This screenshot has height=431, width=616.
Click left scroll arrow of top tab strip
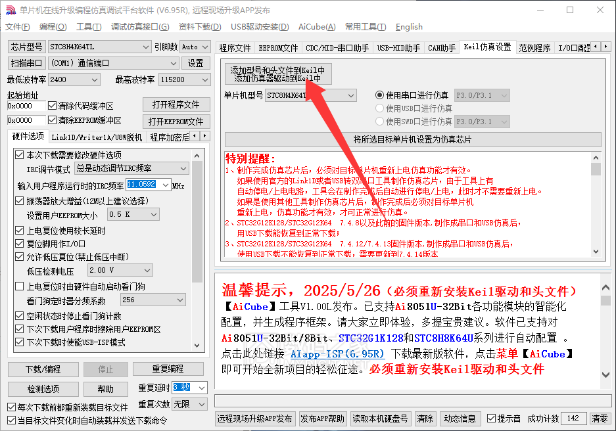(596, 47)
